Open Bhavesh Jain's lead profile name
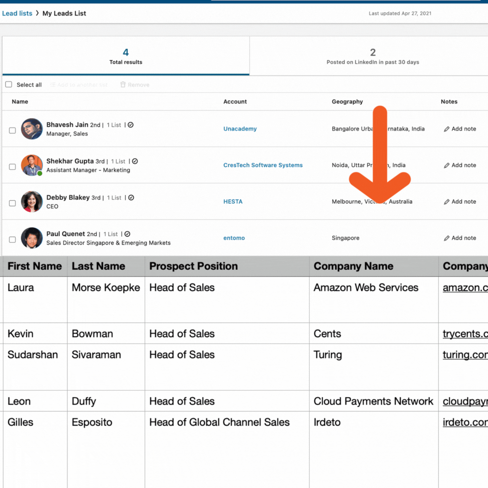 coord(67,125)
